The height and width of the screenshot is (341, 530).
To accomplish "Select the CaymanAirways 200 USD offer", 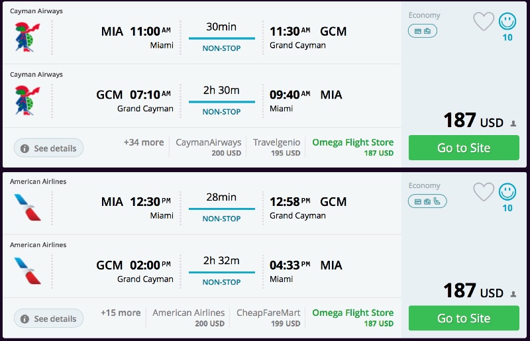I will (x=208, y=147).
